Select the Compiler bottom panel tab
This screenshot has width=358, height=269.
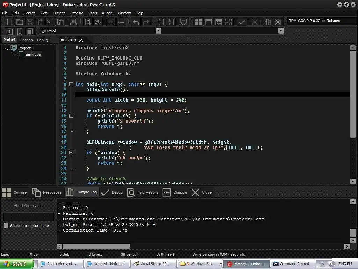[15, 192]
